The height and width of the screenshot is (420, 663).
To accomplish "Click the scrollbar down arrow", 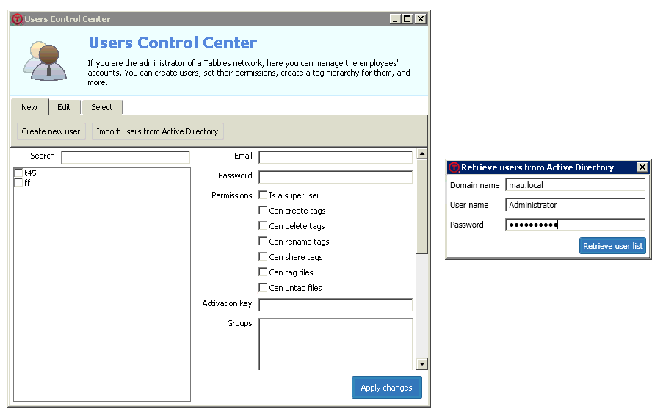I will coord(421,363).
